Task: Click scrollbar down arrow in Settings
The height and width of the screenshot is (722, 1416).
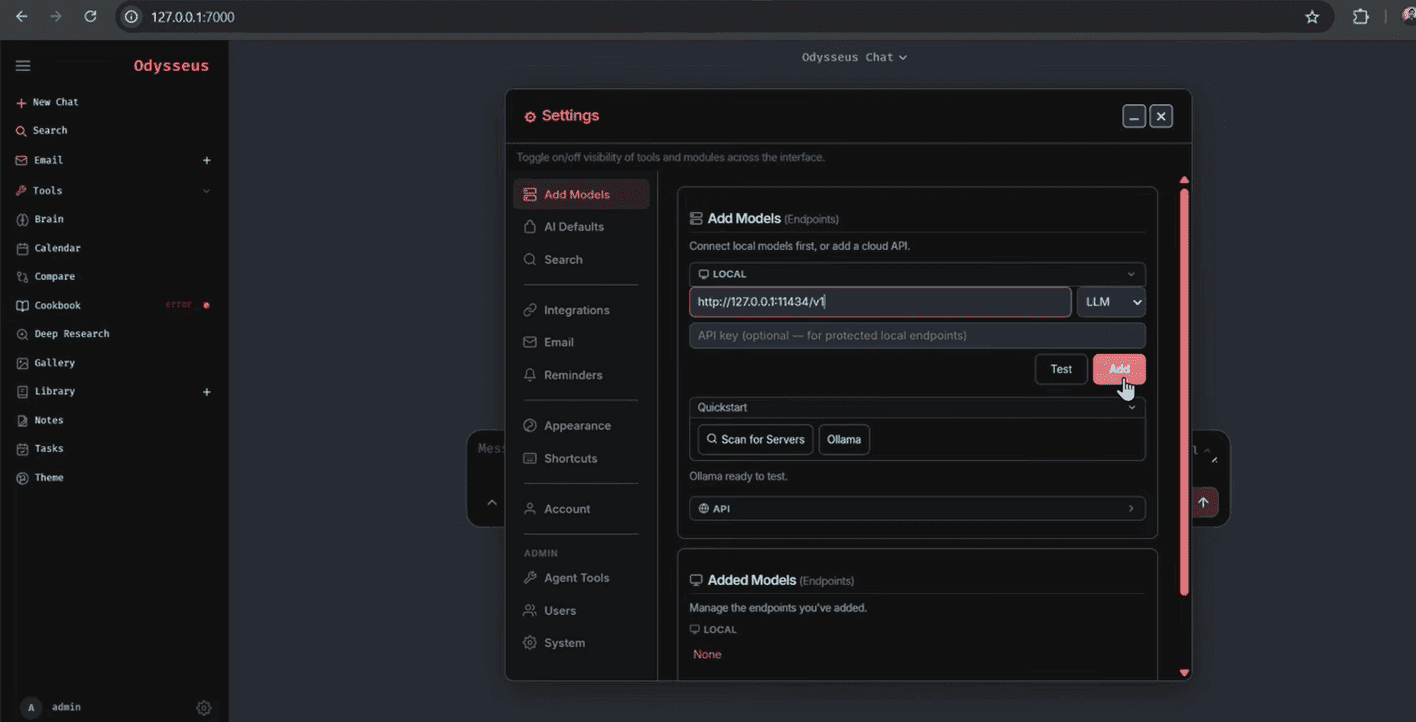Action: click(x=1184, y=673)
